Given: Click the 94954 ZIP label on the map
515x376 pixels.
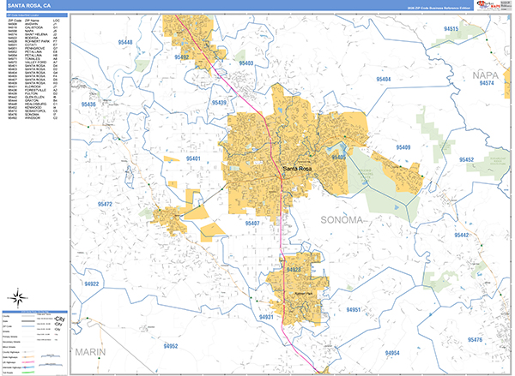Looking at the screenshot, I should (392, 353).
